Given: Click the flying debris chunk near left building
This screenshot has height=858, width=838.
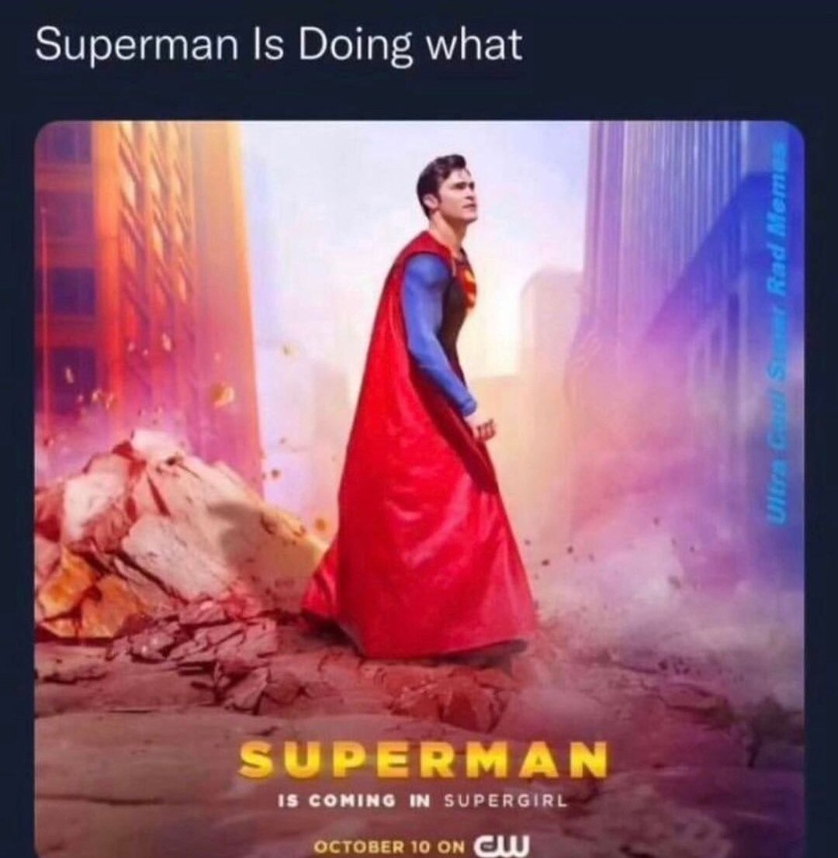Looking at the screenshot, I should (x=223, y=395).
